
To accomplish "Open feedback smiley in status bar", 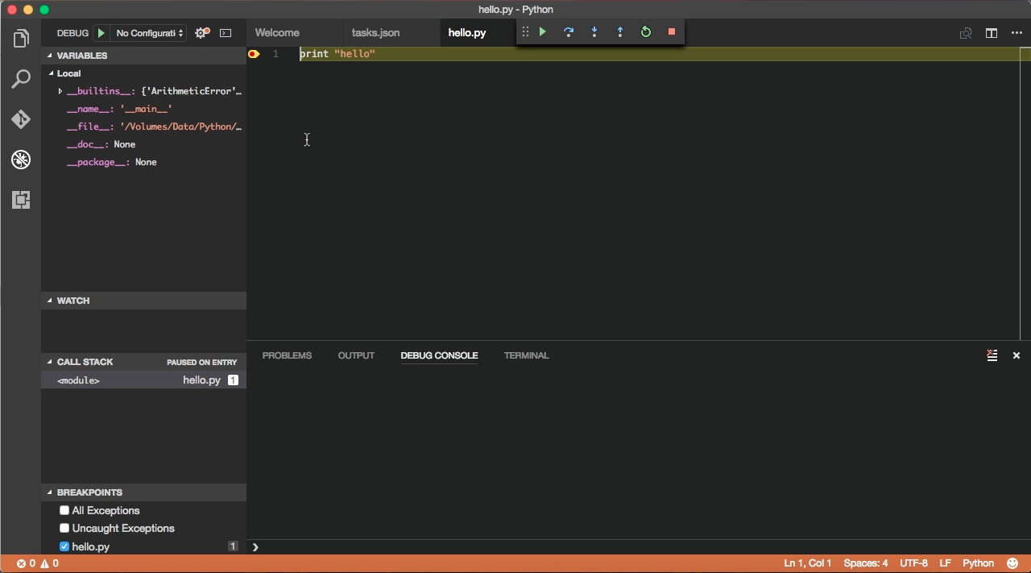I will pyautogui.click(x=1013, y=564).
